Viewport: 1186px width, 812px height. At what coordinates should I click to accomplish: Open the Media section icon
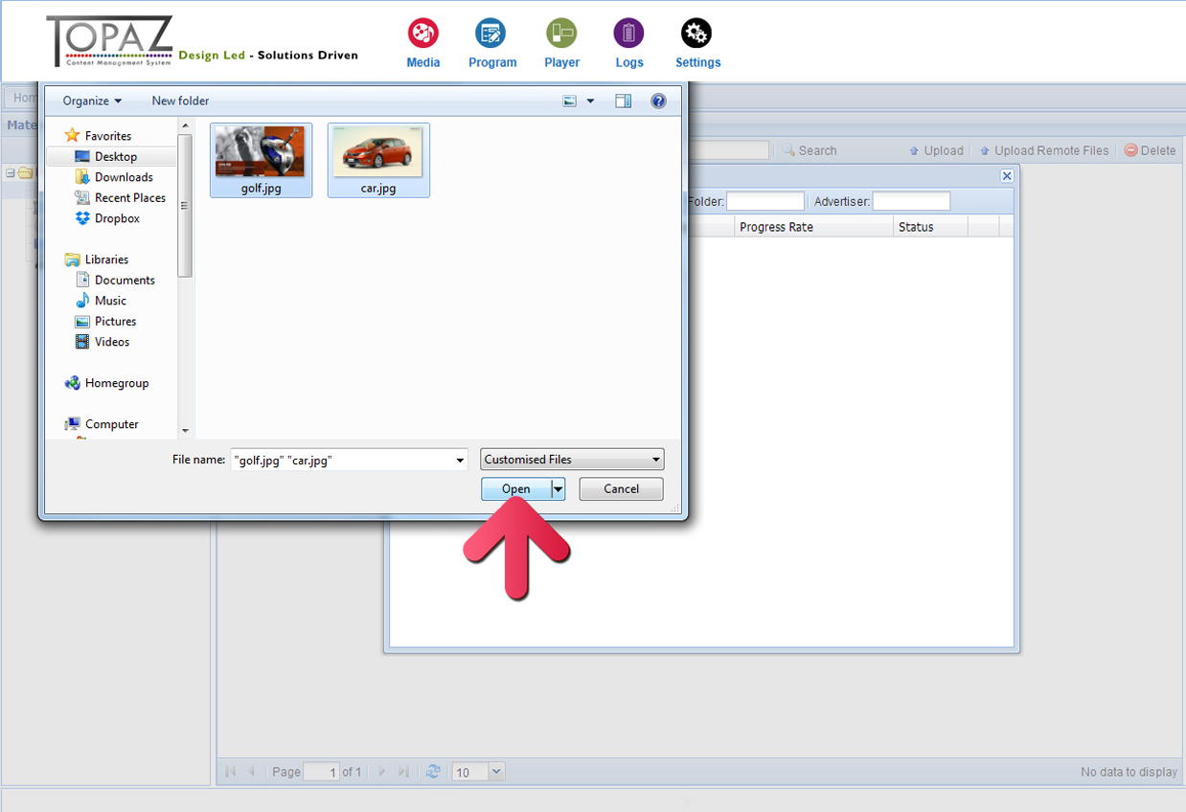pyautogui.click(x=422, y=34)
